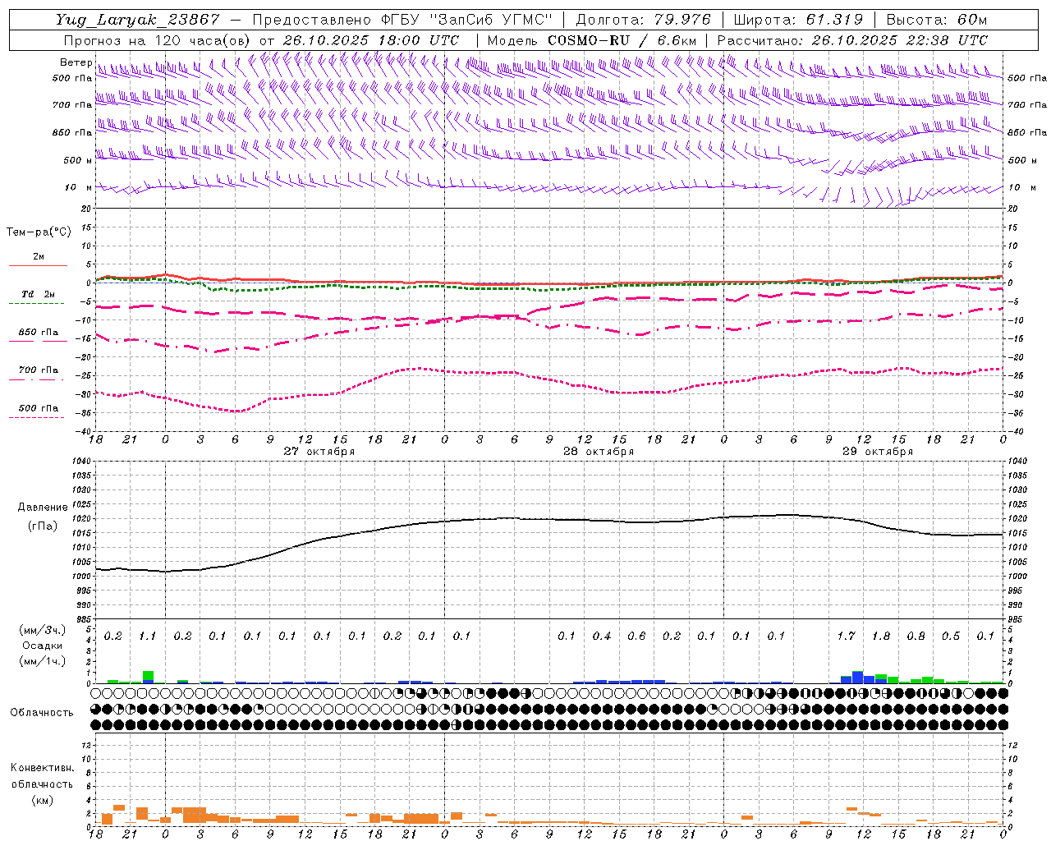Viewport: 1051px width, 841px height.
Task: Click the '29 октября' date label
Action: (x=878, y=452)
